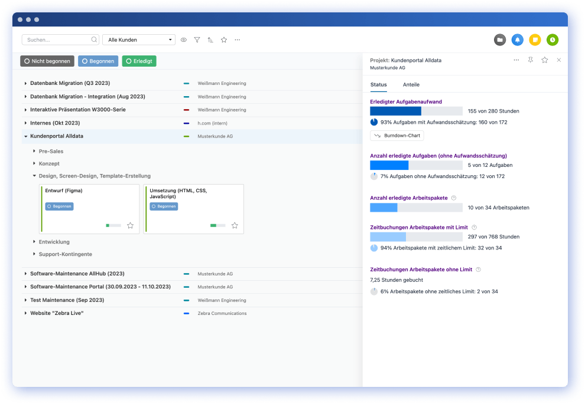
Task: Switch to the Status tab
Action: 378,84
